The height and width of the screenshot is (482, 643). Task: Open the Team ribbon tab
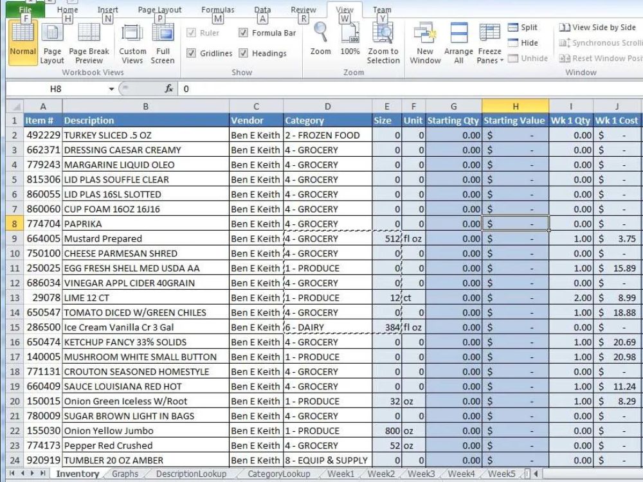(382, 10)
